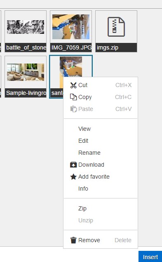Select the IMG_7059.JPG thumbnail
162x262 pixels.
[x=71, y=27]
